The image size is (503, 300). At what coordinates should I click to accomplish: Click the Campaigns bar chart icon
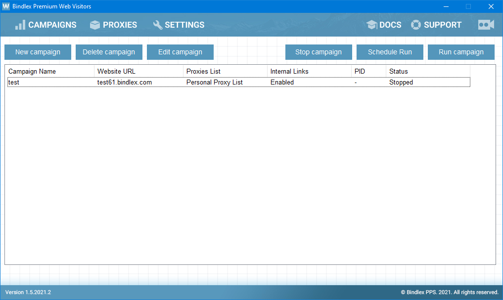(20, 25)
